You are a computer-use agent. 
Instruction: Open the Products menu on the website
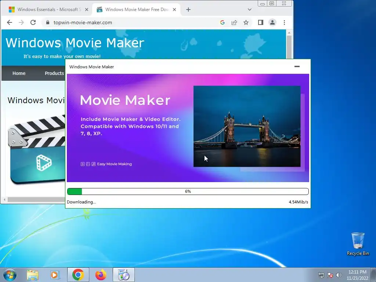tap(54, 73)
